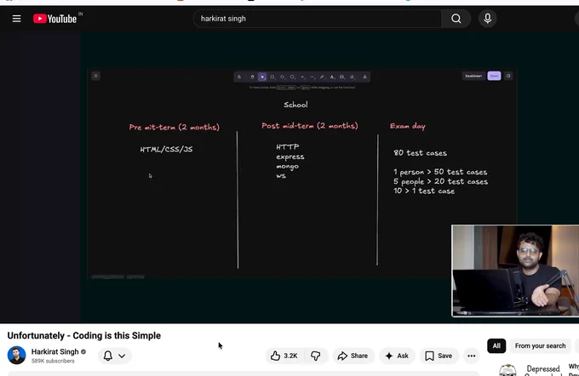Image resolution: width=579 pixels, height=376 pixels.
Task: Click the '10 > 1 test case' line
Action: (x=424, y=191)
